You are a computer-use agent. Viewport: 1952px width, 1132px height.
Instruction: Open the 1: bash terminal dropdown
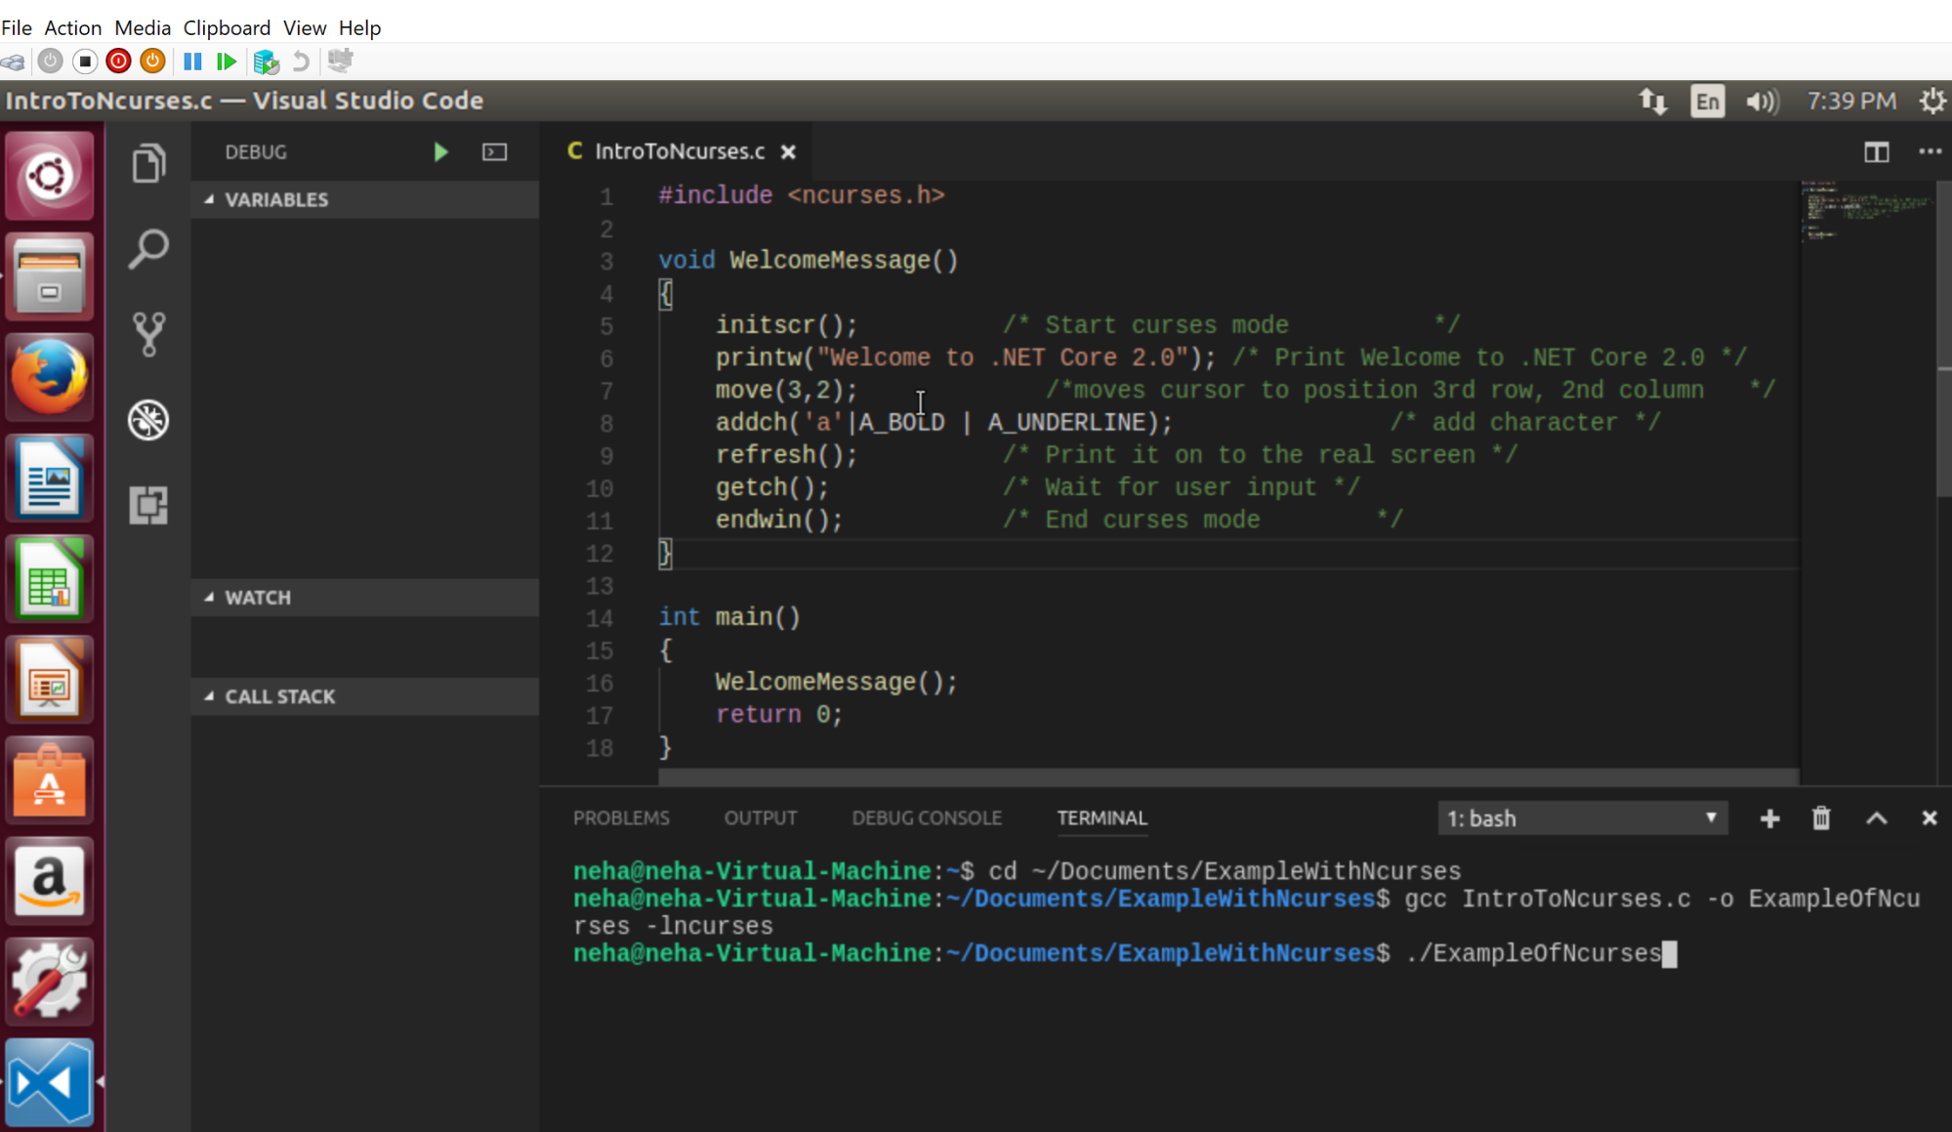[x=1582, y=818]
